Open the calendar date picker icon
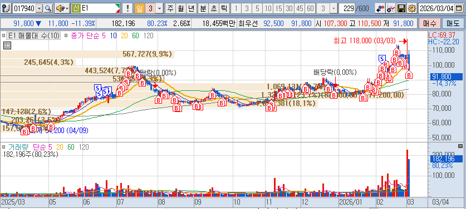The width and height of the screenshot is (466, 209). (x=459, y=8)
